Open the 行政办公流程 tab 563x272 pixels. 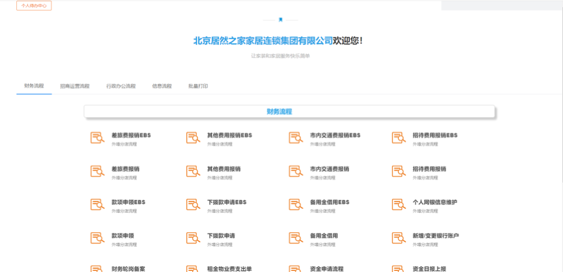click(121, 86)
